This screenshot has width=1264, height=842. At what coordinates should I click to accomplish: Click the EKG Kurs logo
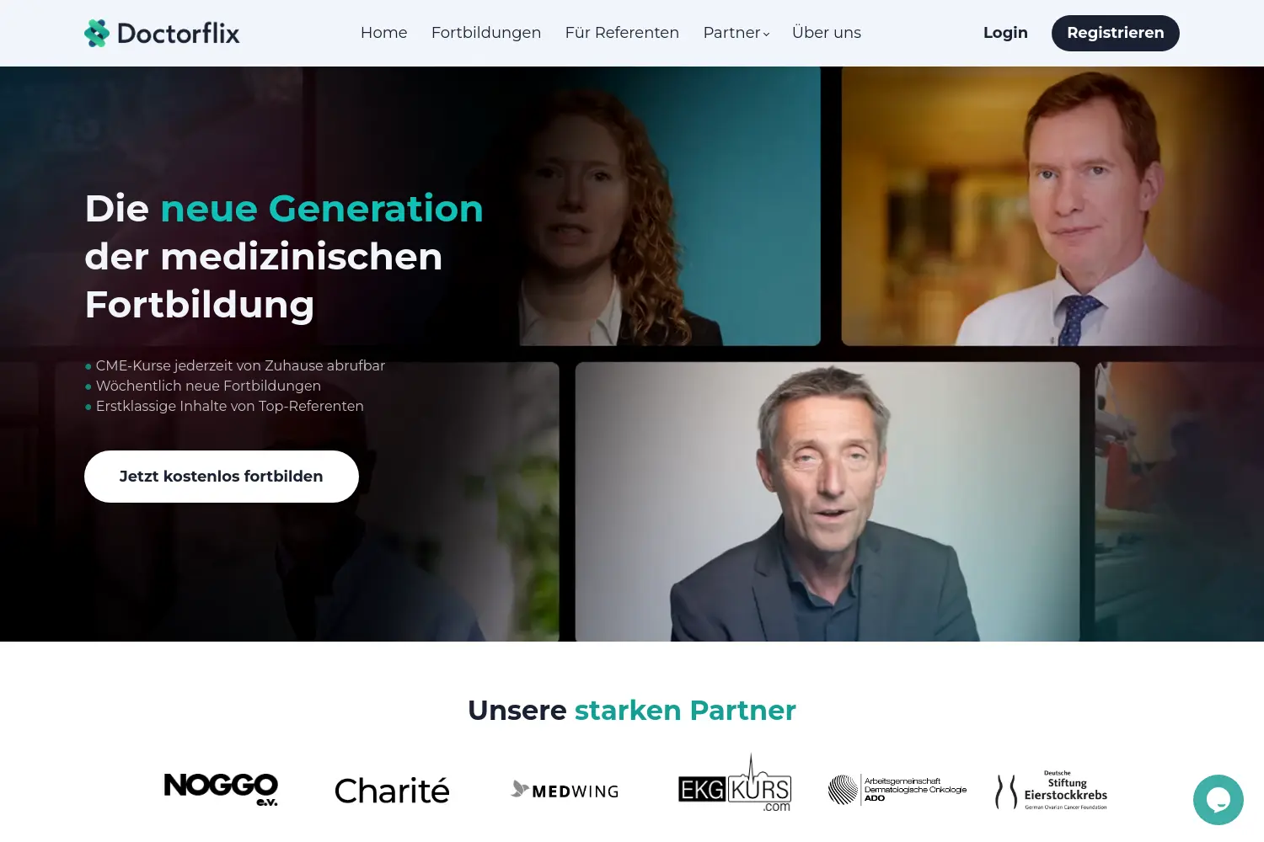(x=735, y=783)
